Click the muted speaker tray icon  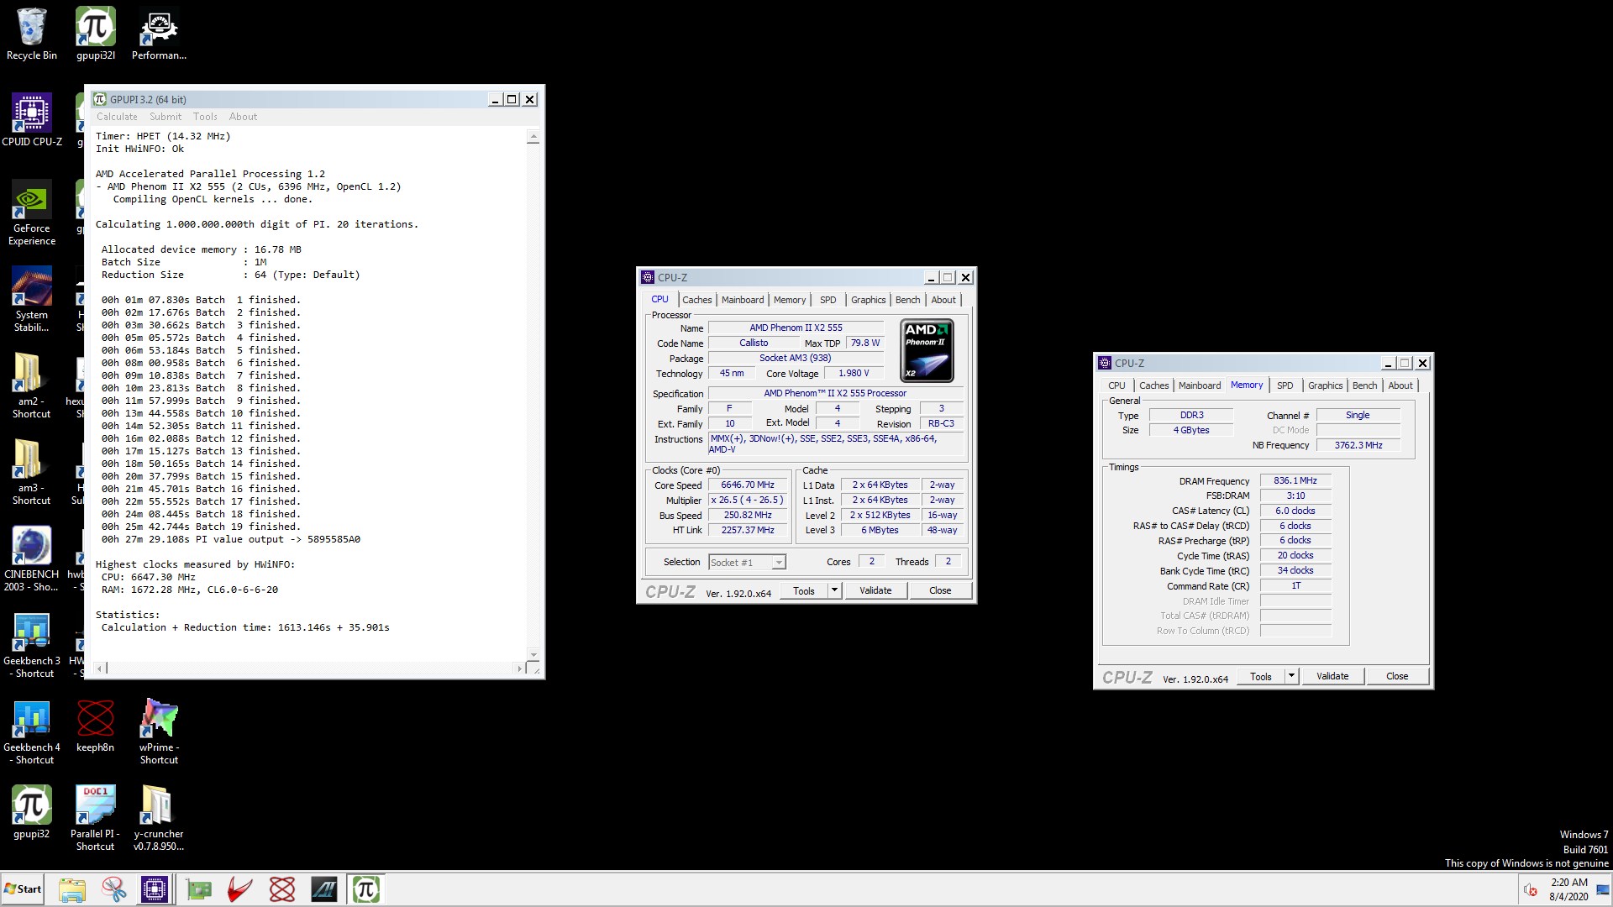coord(1530,889)
